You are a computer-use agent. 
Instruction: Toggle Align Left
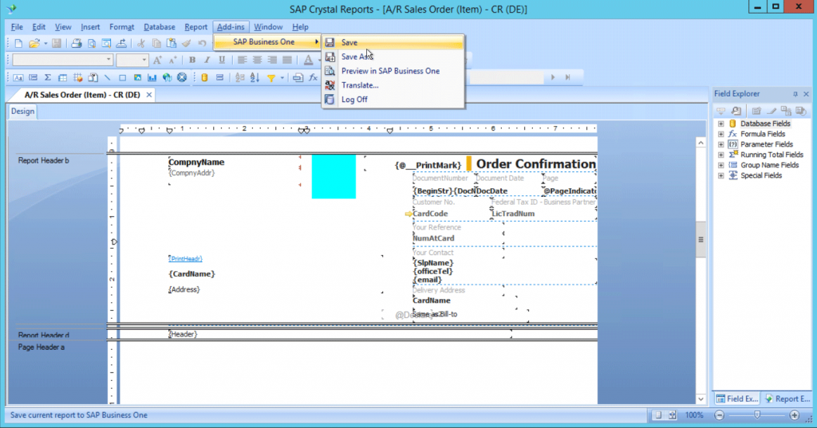coord(242,61)
